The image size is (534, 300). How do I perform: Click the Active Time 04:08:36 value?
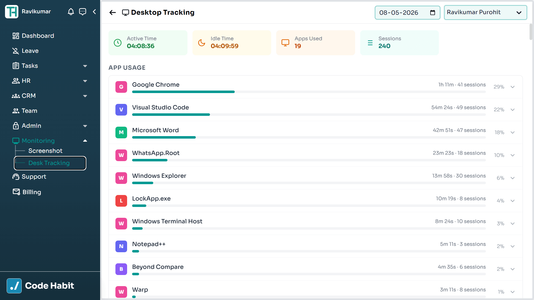coord(141,46)
